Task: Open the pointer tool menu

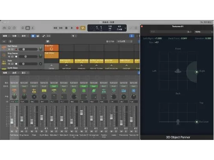Action: 74,36
